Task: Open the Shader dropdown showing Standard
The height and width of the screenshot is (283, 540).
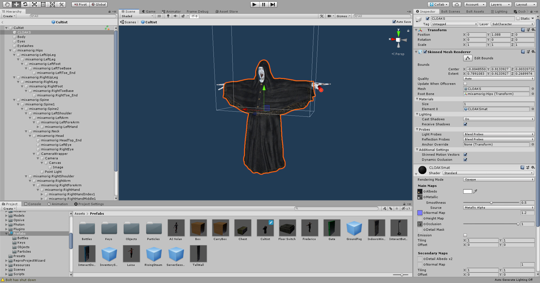Action: pyautogui.click(x=488, y=173)
